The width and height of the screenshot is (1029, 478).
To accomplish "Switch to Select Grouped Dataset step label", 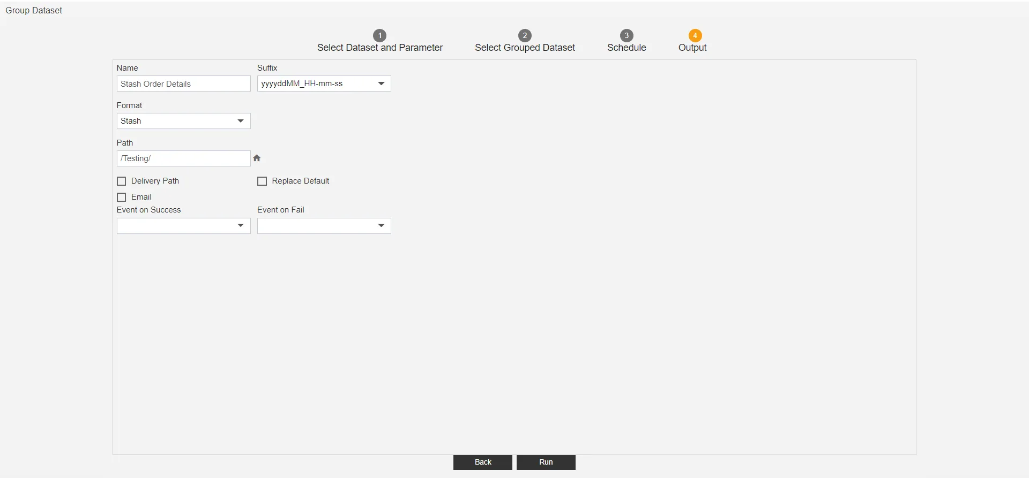I will point(525,48).
